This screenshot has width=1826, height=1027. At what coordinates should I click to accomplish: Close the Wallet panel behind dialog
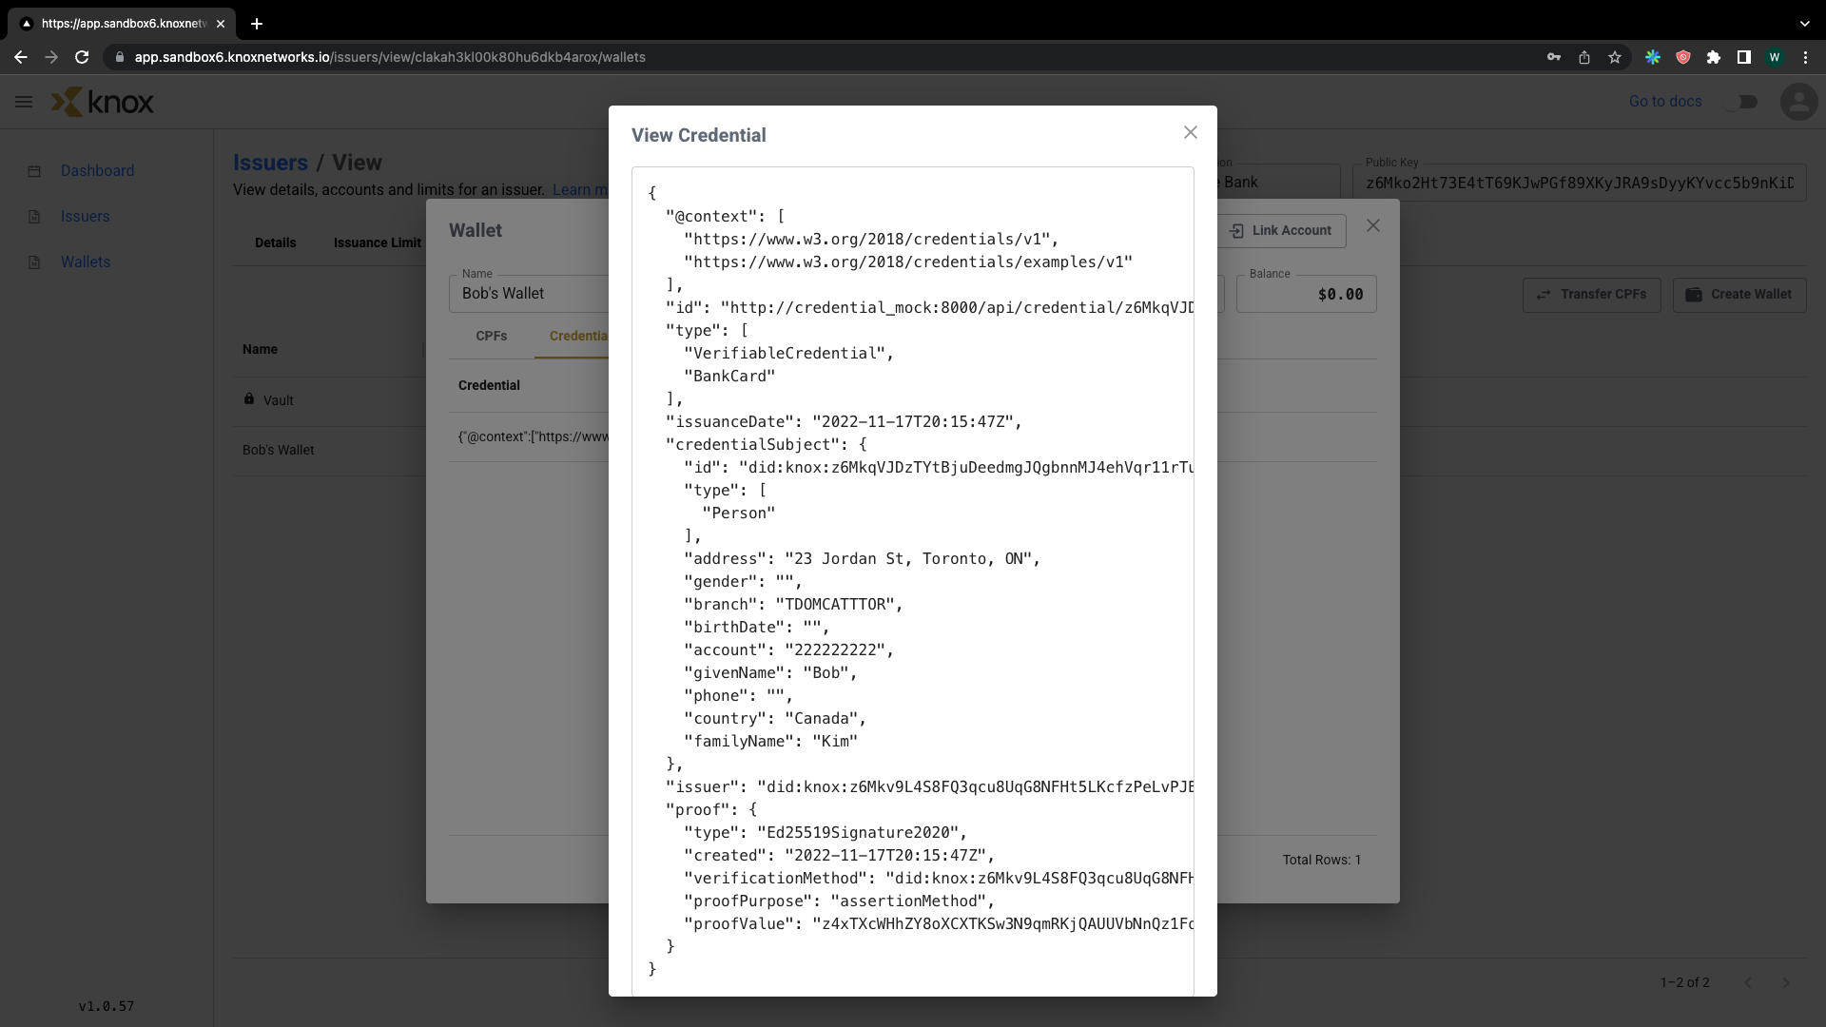point(1372,226)
